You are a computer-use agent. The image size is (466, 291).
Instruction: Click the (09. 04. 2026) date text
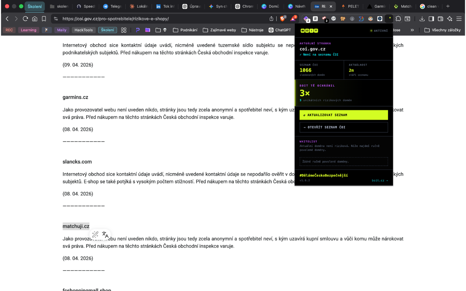[x=78, y=65]
